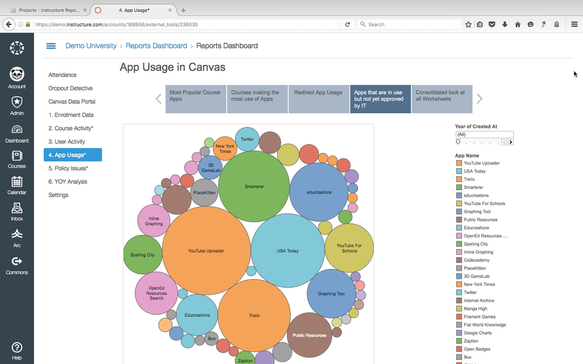Click the Smarterer legend color swatch
Screen dimensions: 583x364
[x=459, y=188]
